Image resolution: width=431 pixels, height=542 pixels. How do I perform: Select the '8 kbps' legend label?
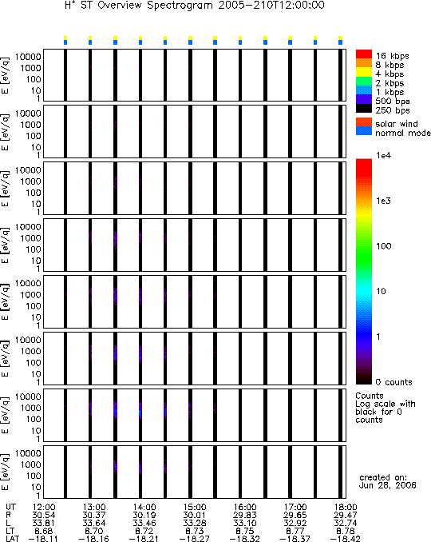coord(389,65)
